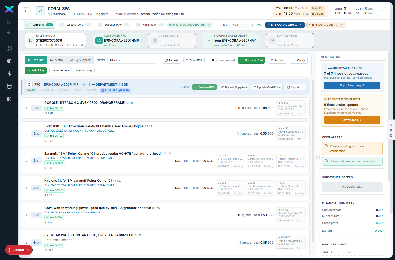
Task: Expand line 1 Goggle Ultrasonic Uvex row
Action: (27, 108)
